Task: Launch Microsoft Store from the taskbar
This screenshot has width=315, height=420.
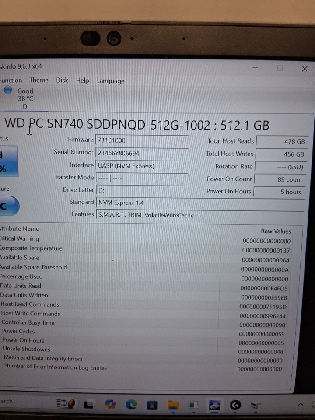Action: point(152,405)
